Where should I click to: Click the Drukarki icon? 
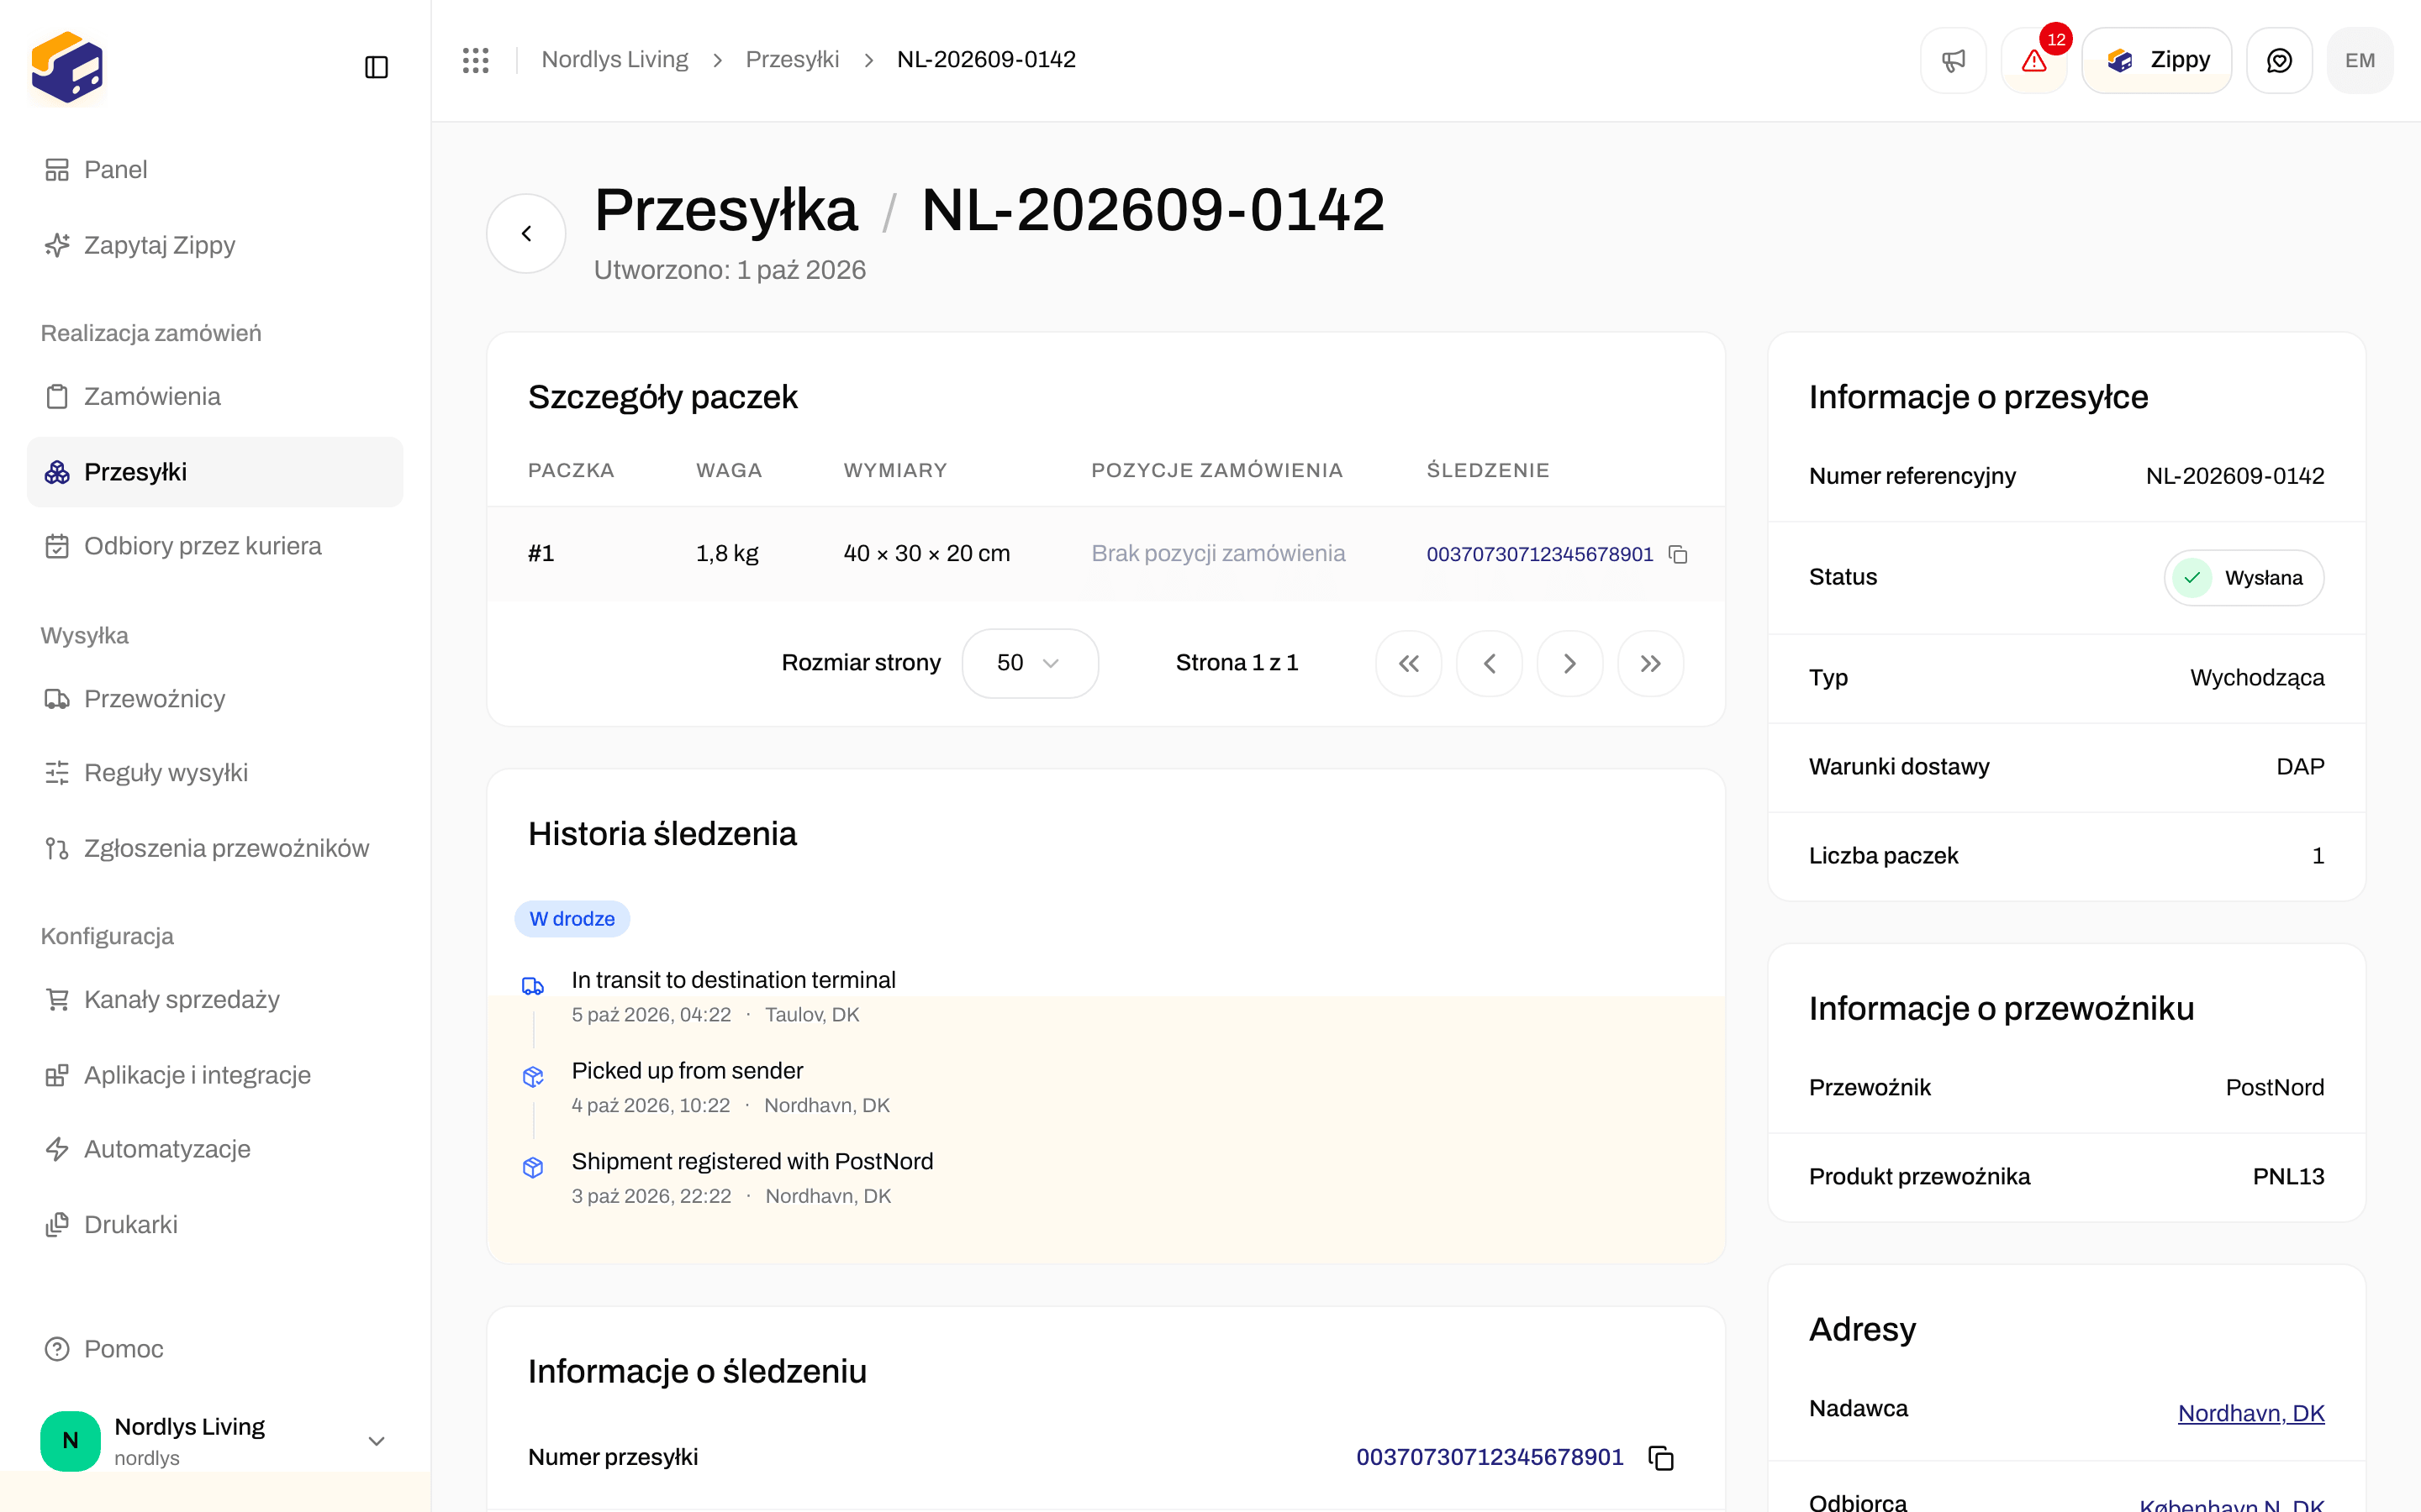[x=57, y=1224]
